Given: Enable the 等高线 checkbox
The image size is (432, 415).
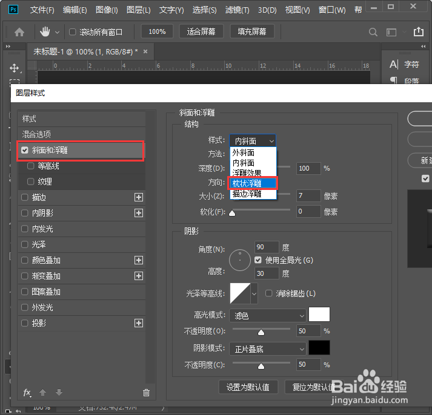Looking at the screenshot, I should point(30,166).
